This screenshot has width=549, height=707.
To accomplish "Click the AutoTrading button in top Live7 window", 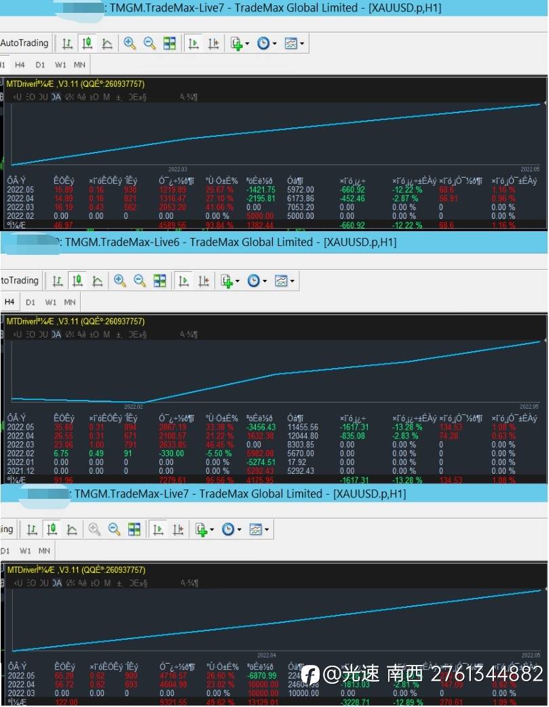I will (25, 43).
